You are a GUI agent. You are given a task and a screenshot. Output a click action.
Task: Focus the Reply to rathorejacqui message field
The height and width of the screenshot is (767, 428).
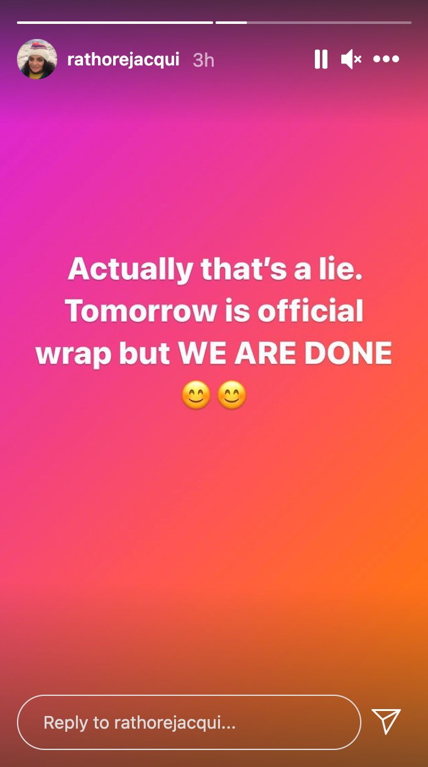(x=189, y=722)
